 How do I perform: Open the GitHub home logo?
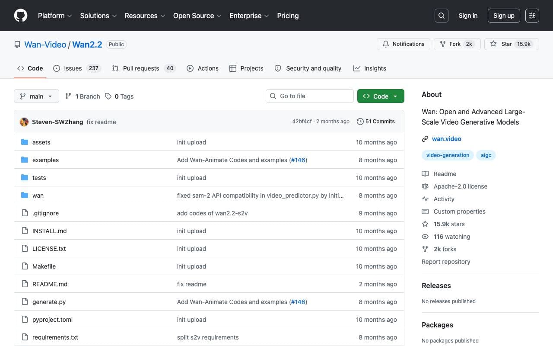pyautogui.click(x=21, y=16)
